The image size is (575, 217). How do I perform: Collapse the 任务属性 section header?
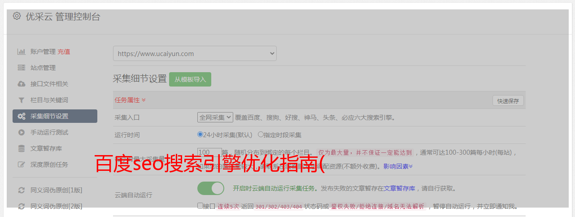pyautogui.click(x=130, y=100)
